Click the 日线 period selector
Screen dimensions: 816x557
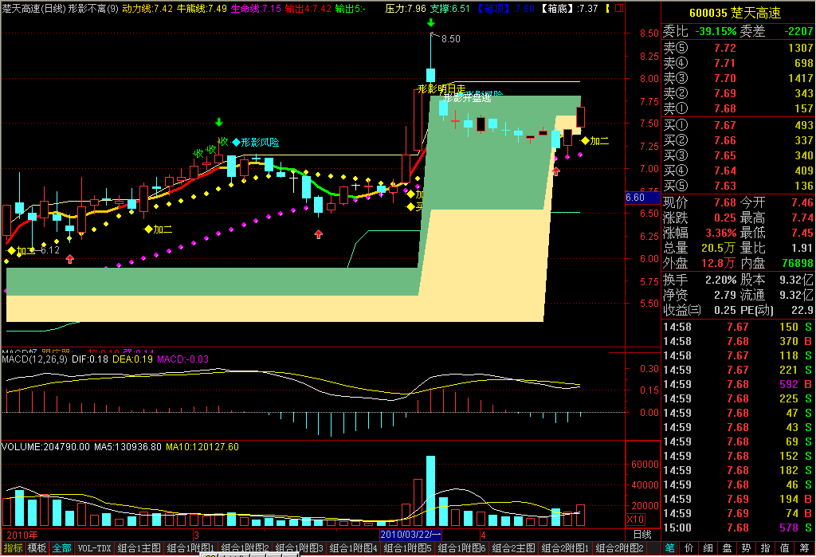click(x=641, y=534)
